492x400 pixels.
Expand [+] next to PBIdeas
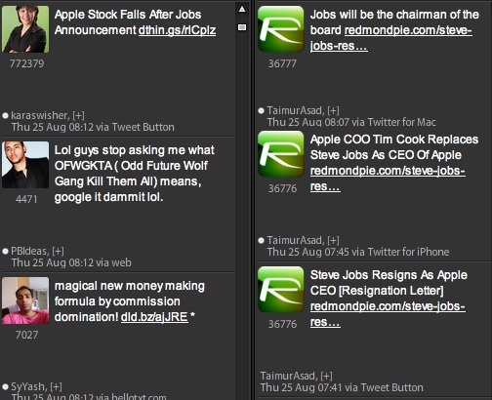(x=58, y=251)
